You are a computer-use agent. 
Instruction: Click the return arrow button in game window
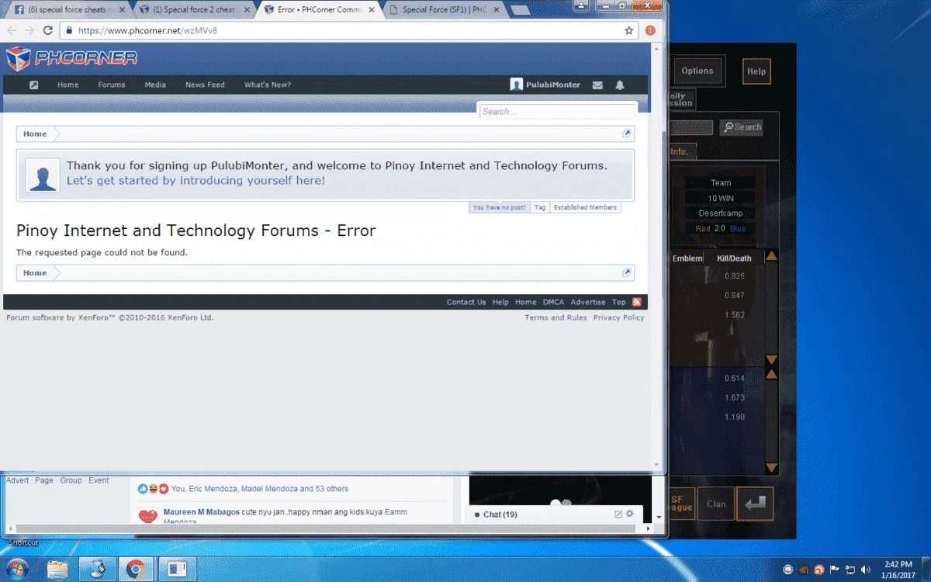[755, 503]
